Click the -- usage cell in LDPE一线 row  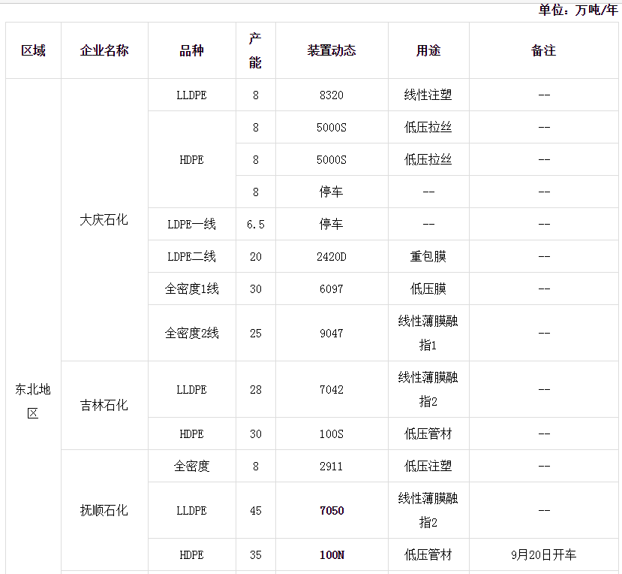pyautogui.click(x=428, y=224)
